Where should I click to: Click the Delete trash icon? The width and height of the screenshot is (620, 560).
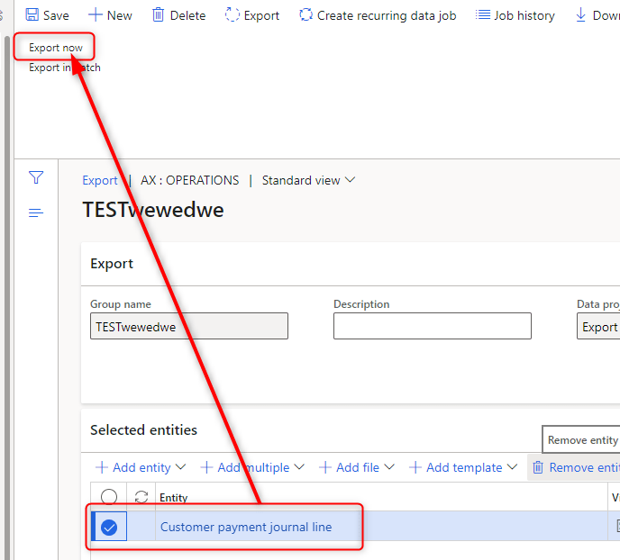(x=159, y=15)
